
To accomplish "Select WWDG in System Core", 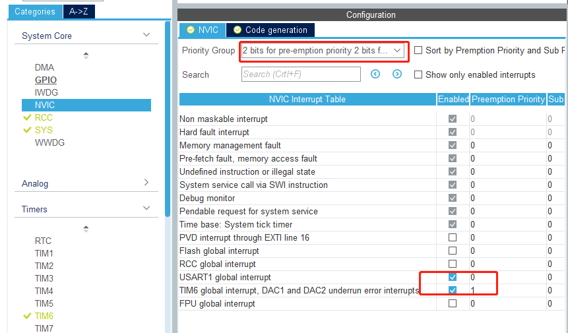I will coord(49,142).
